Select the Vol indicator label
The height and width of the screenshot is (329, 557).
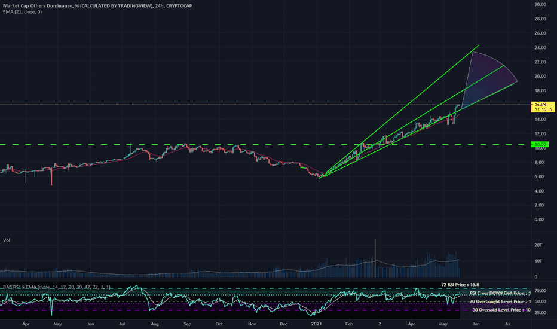7,240
